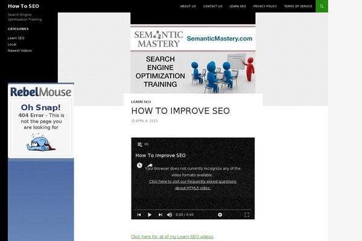Click the RebelMouse logo in sidebar widget
Viewport: 362px width, 241px height.
41,92
